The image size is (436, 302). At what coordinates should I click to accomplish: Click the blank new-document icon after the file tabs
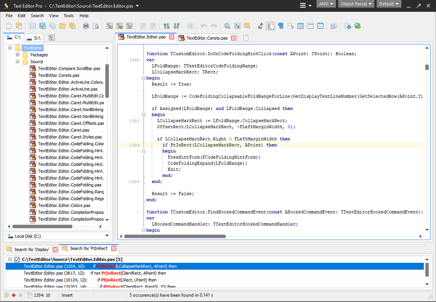tap(246, 38)
